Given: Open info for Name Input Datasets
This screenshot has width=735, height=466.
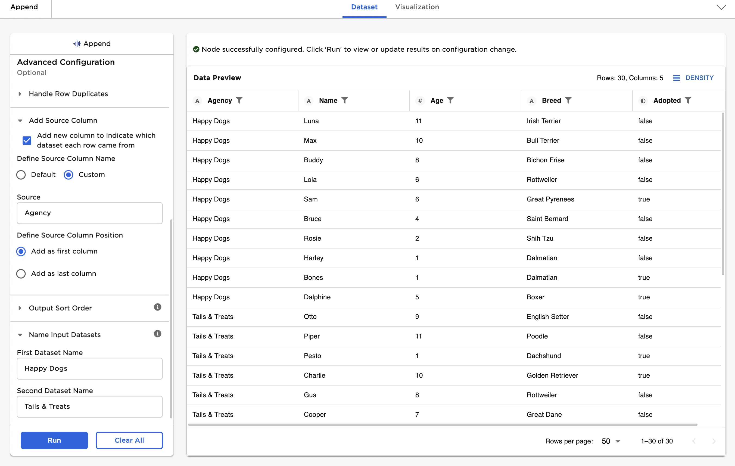Looking at the screenshot, I should [x=157, y=334].
